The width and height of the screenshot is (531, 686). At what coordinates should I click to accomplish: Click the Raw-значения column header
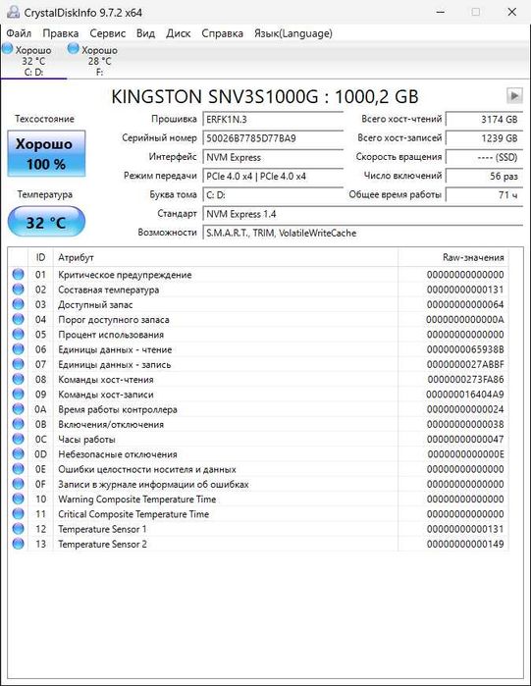pyautogui.click(x=454, y=257)
